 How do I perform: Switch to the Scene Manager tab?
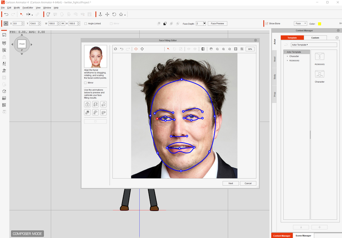click(303, 236)
